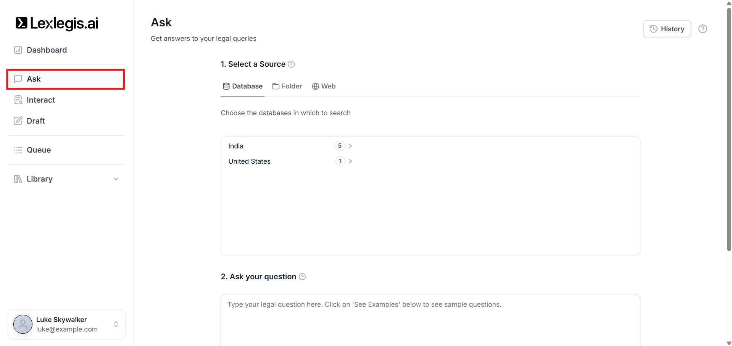Select the Ask menu item
The width and height of the screenshot is (732, 346).
tap(66, 79)
